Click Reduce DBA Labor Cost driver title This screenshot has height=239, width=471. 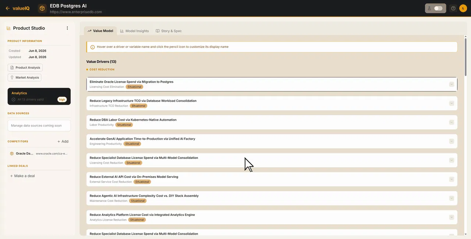[x=133, y=120]
